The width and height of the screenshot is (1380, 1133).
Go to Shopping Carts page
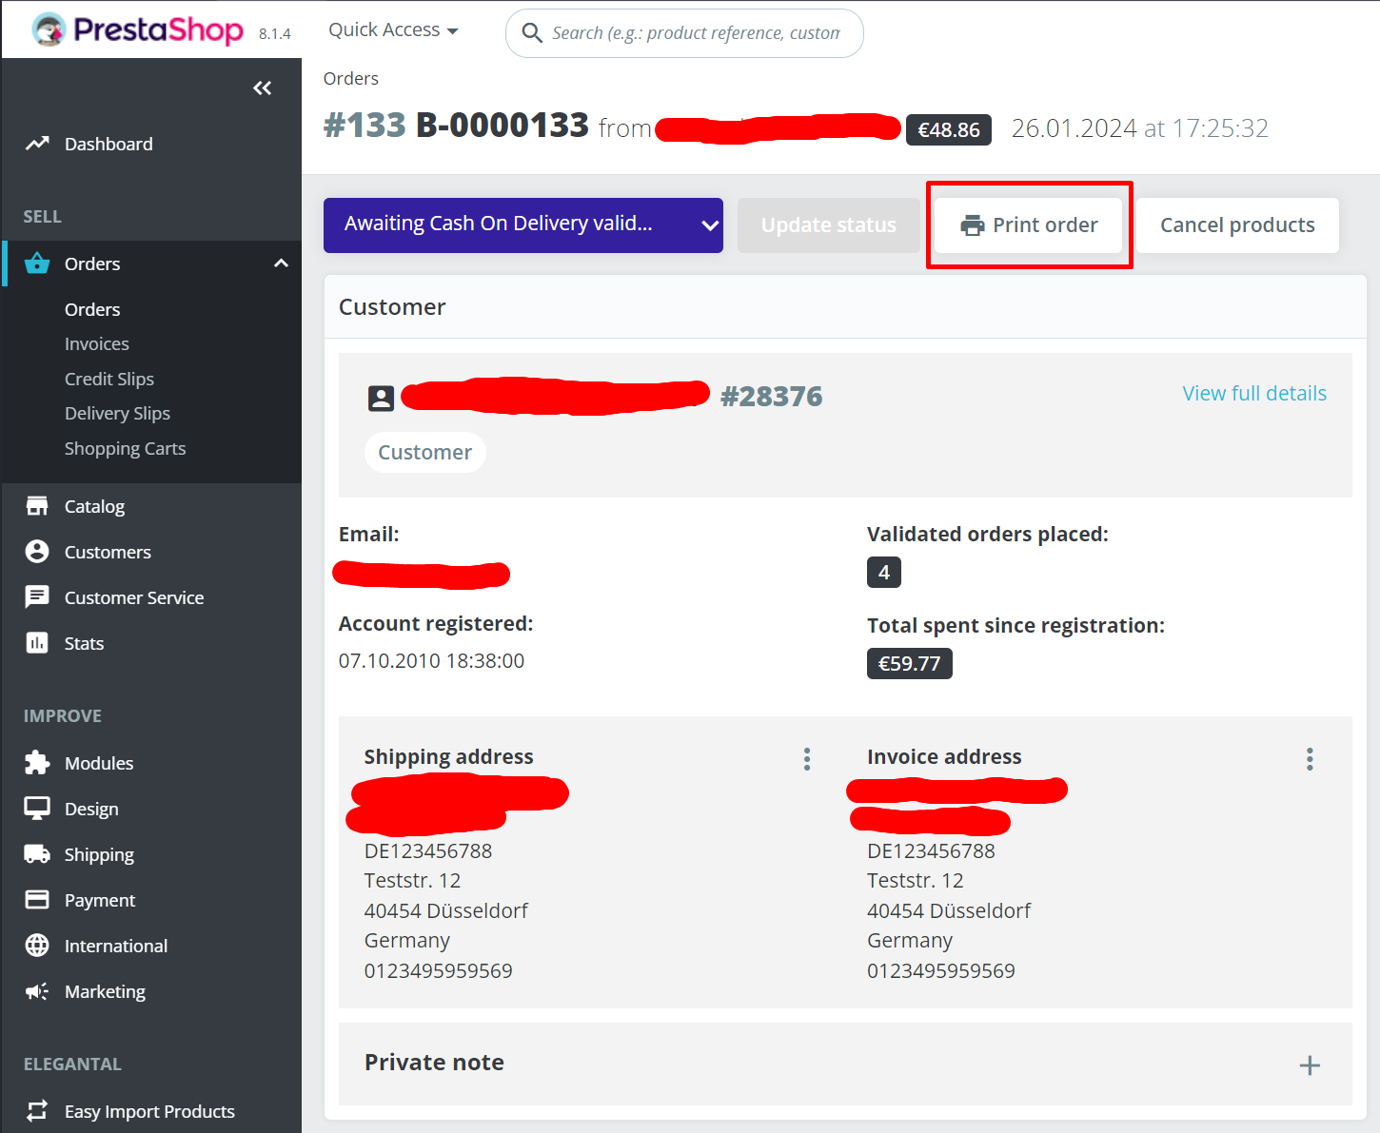(x=125, y=448)
